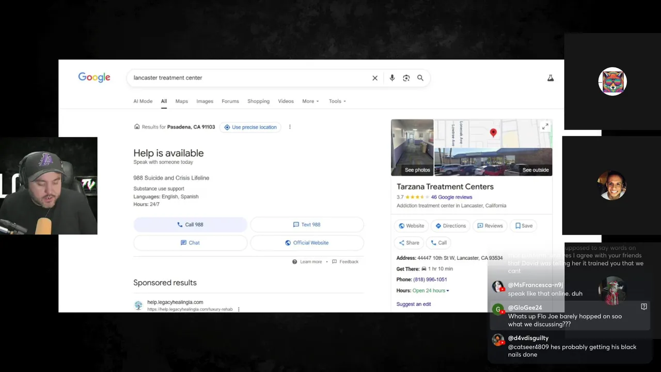Viewport: 661px width, 372px height.
Task: Click @MsFrancesca-n9j chat username
Action: (x=536, y=285)
